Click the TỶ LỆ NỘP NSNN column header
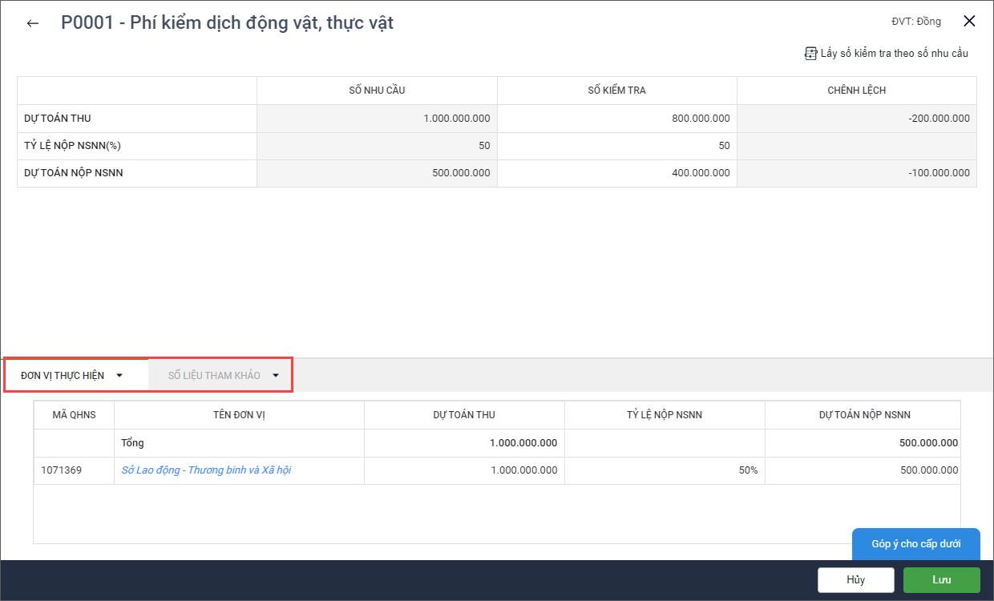The width and height of the screenshot is (994, 601). pyautogui.click(x=664, y=415)
